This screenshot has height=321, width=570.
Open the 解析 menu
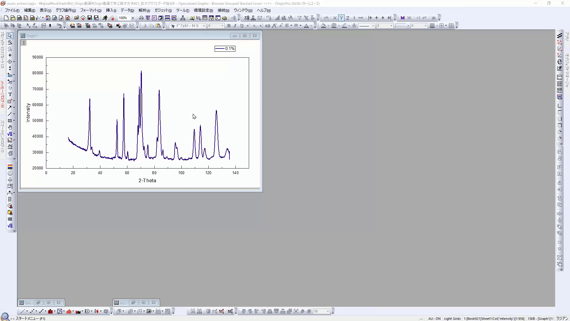click(144, 10)
